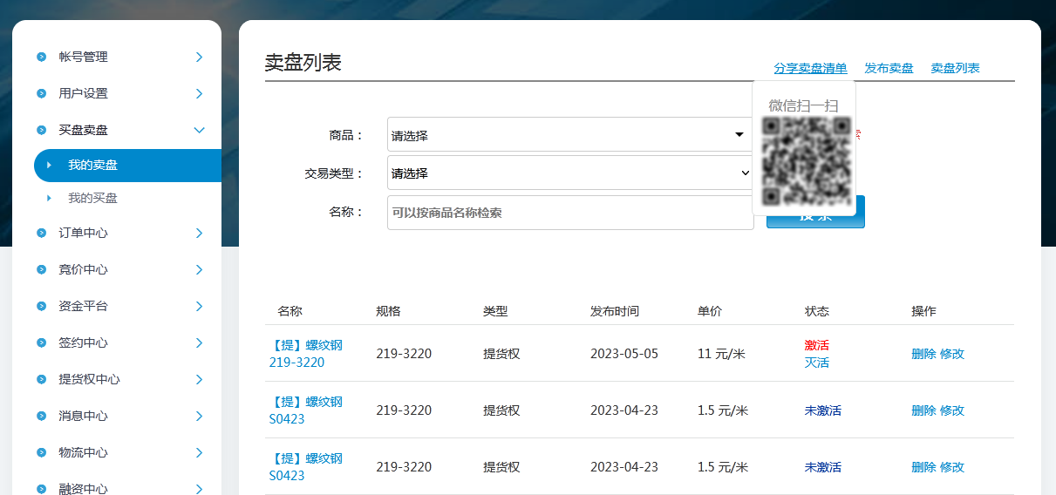Select 我的卖盘 in the sidebar
This screenshot has height=495, width=1056.
[x=93, y=166]
